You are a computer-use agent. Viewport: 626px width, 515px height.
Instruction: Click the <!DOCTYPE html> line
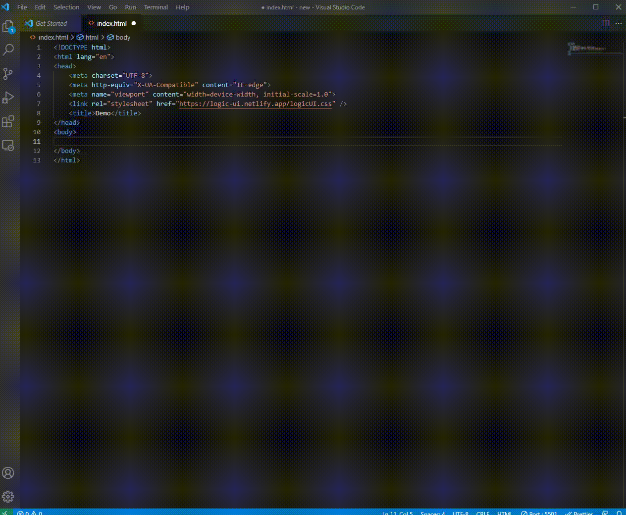pyautogui.click(x=82, y=48)
